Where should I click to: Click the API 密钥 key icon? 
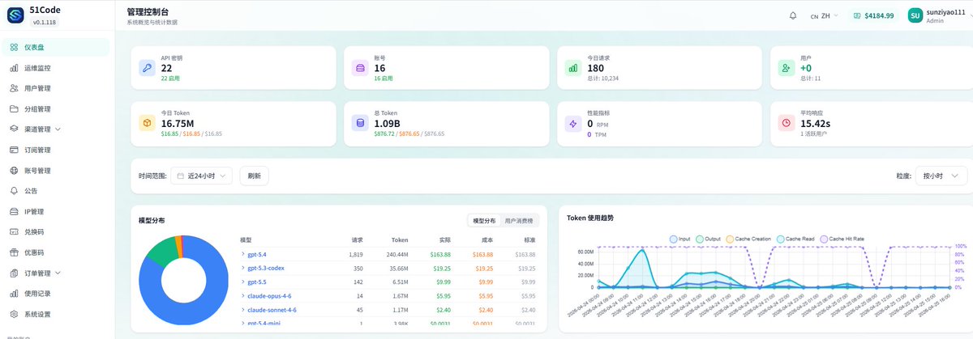147,69
